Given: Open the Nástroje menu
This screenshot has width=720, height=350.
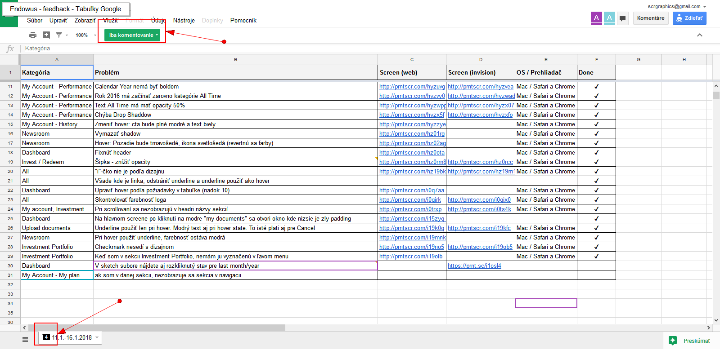Looking at the screenshot, I should click(x=184, y=20).
